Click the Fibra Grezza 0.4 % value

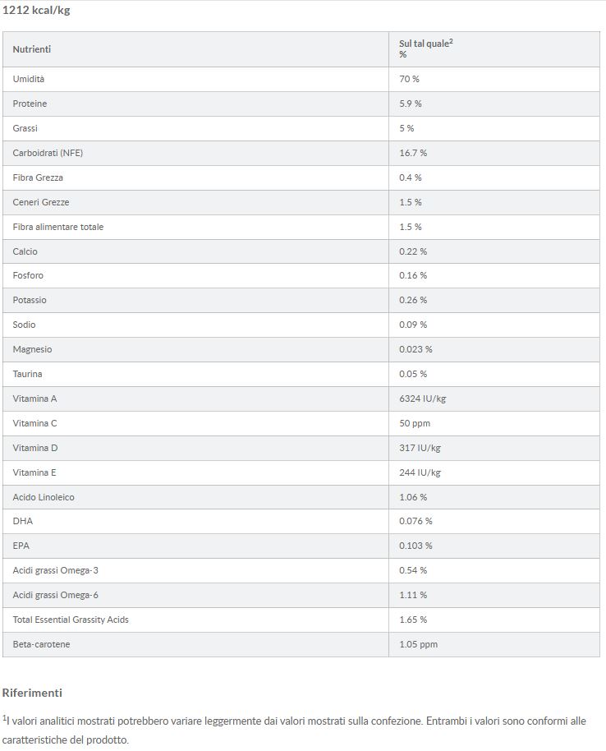click(x=411, y=177)
